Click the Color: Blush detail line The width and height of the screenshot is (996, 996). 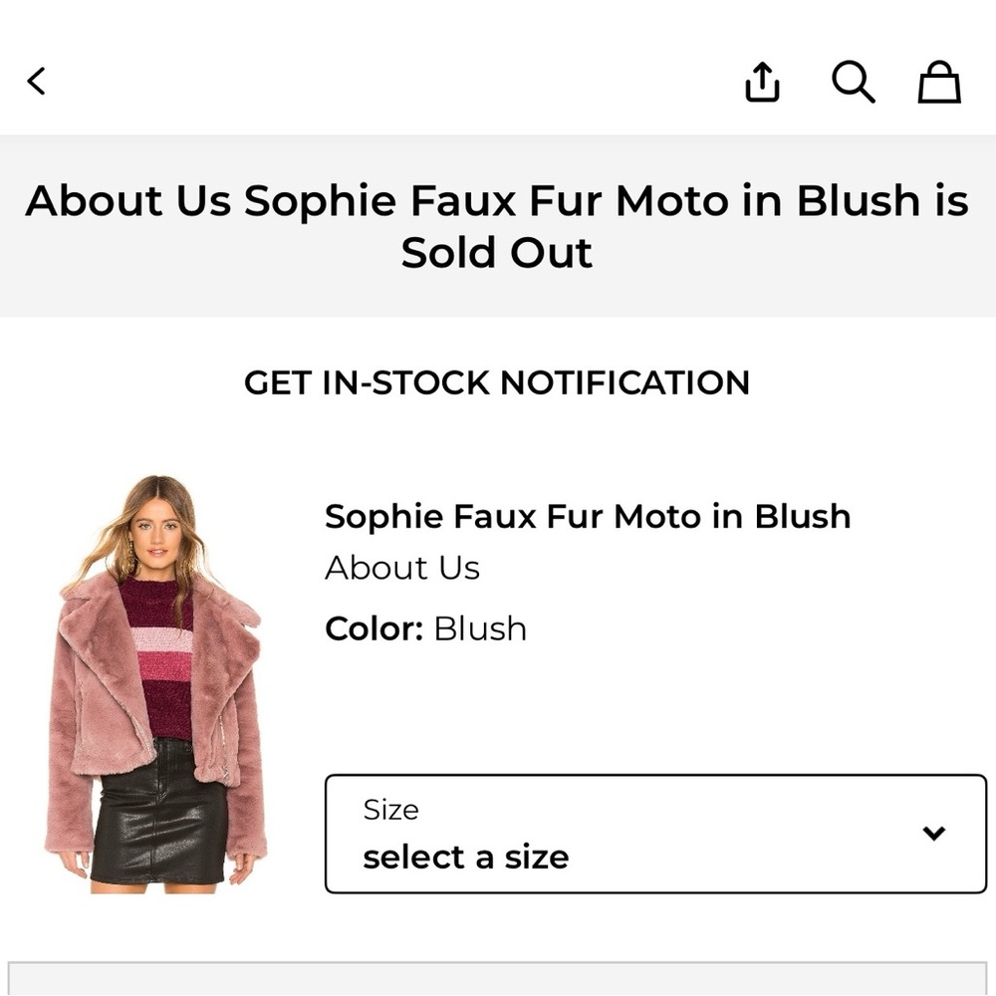tap(426, 628)
